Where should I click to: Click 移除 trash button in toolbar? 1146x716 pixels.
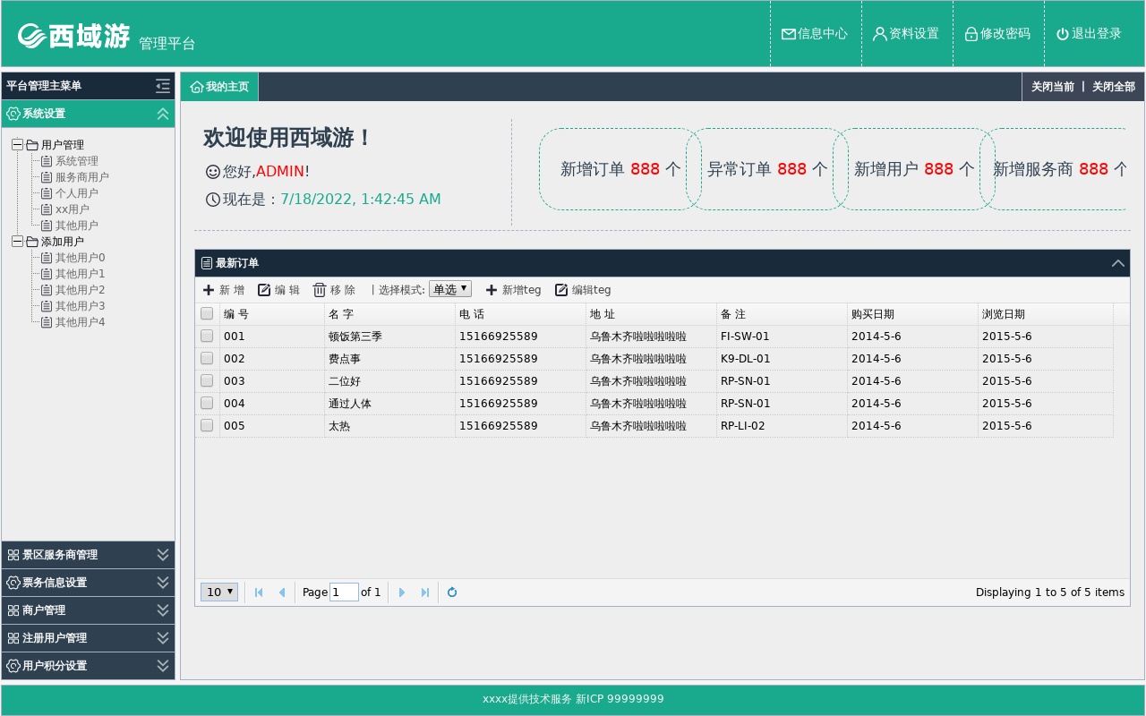click(334, 290)
